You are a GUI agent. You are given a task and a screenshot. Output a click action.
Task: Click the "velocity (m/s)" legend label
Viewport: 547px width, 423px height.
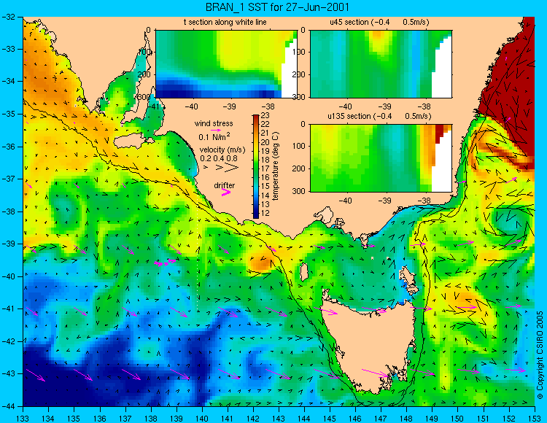tap(222, 150)
